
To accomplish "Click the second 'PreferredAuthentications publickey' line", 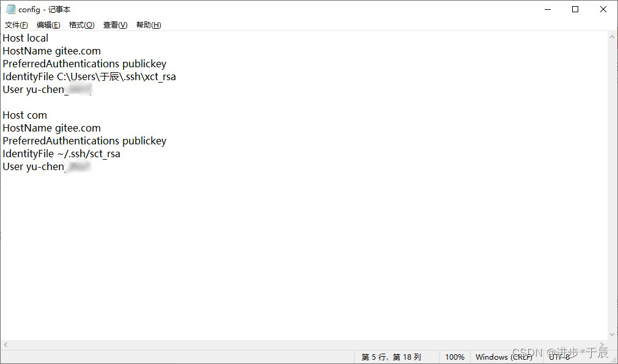I will pos(84,141).
